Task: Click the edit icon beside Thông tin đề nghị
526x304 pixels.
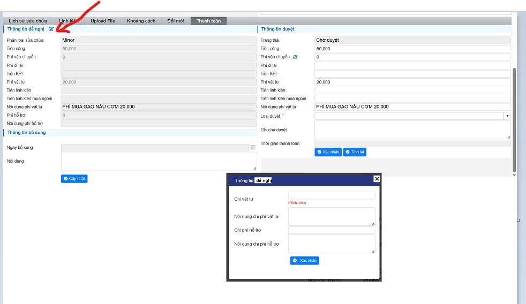Action: (51, 29)
